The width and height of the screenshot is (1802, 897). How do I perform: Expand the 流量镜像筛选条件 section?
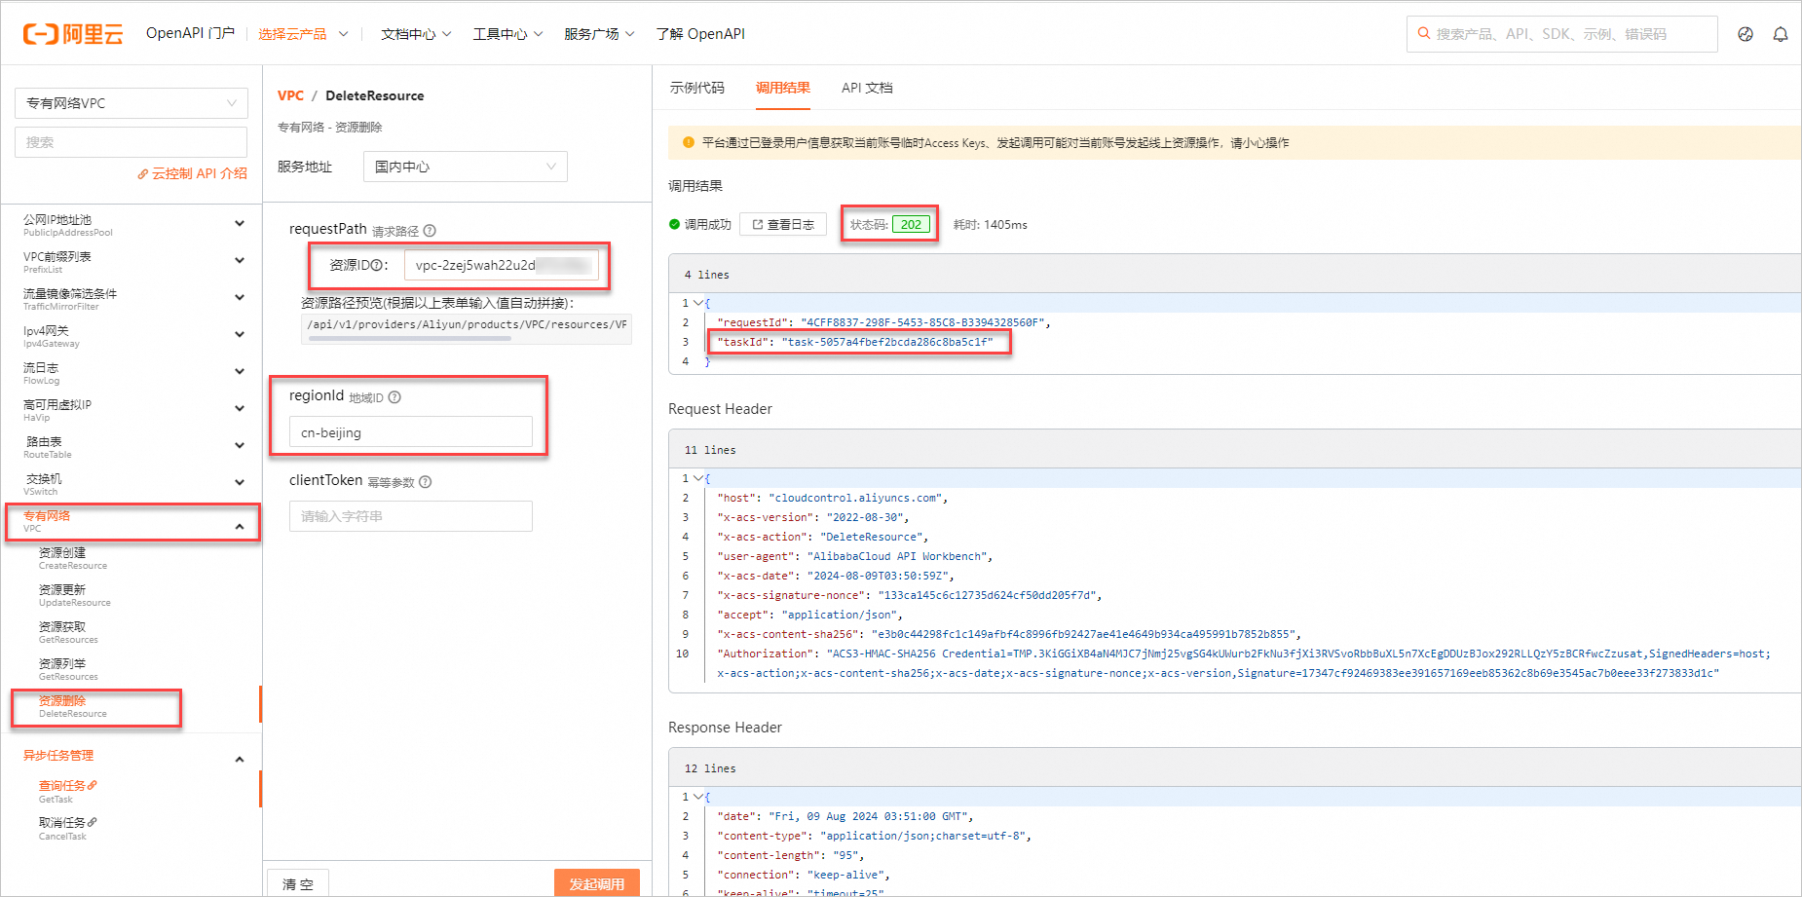point(240,298)
